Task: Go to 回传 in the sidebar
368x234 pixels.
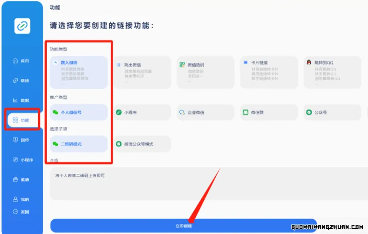Action: [25, 140]
